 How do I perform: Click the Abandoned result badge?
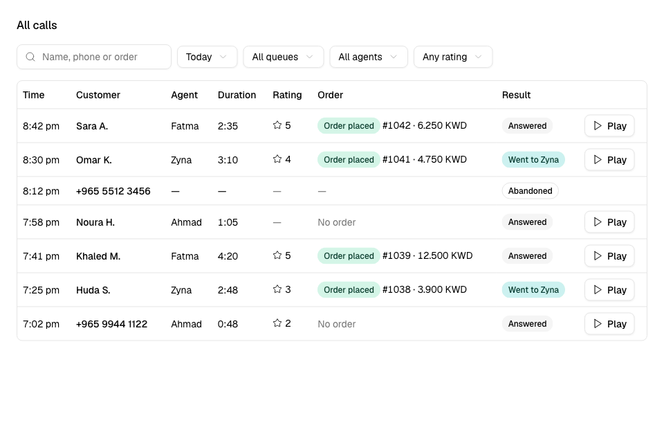coord(531,191)
